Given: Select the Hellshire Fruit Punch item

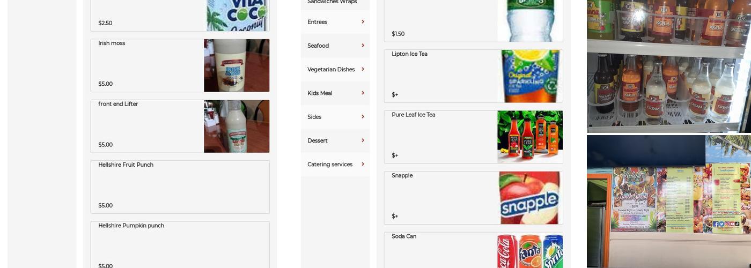Looking at the screenshot, I should [x=180, y=187].
